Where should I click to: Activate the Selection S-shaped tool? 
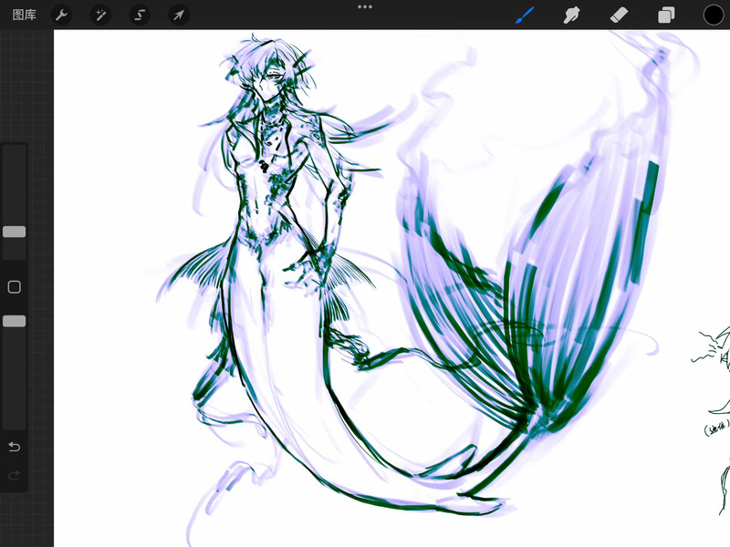pos(140,15)
